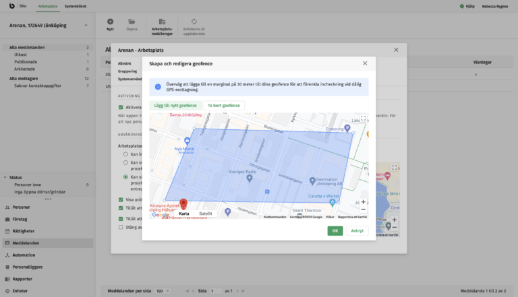This screenshot has height=297, width=518.
Task: Click the Sida page number field
Action: (215, 291)
